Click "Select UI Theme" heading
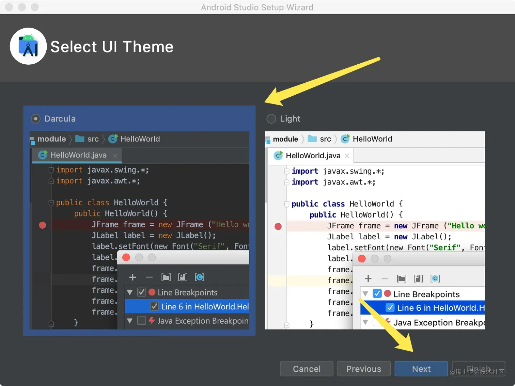The width and height of the screenshot is (515, 386). pos(112,47)
